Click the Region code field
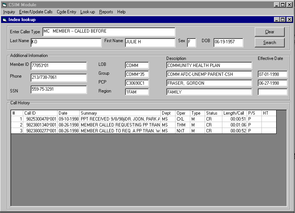Screen dimensions: 295x213 pos(137,92)
